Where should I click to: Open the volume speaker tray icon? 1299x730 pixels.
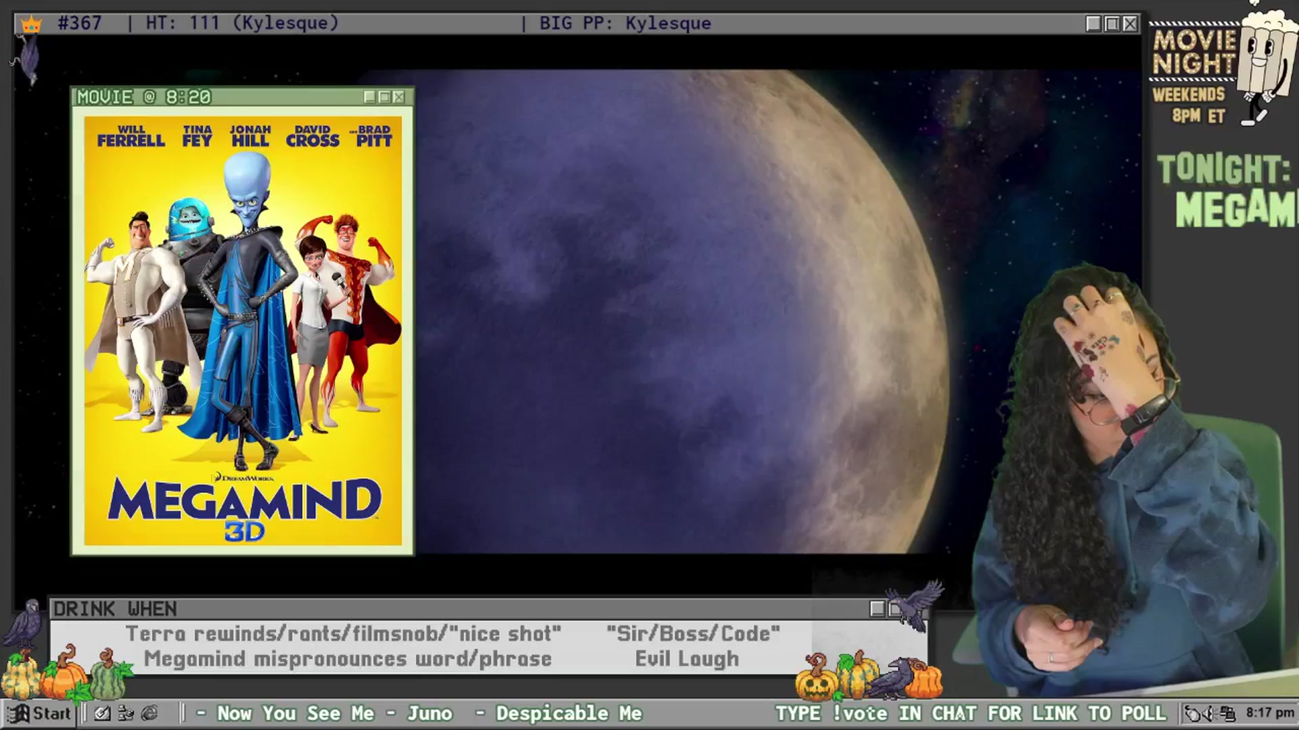tap(1210, 713)
